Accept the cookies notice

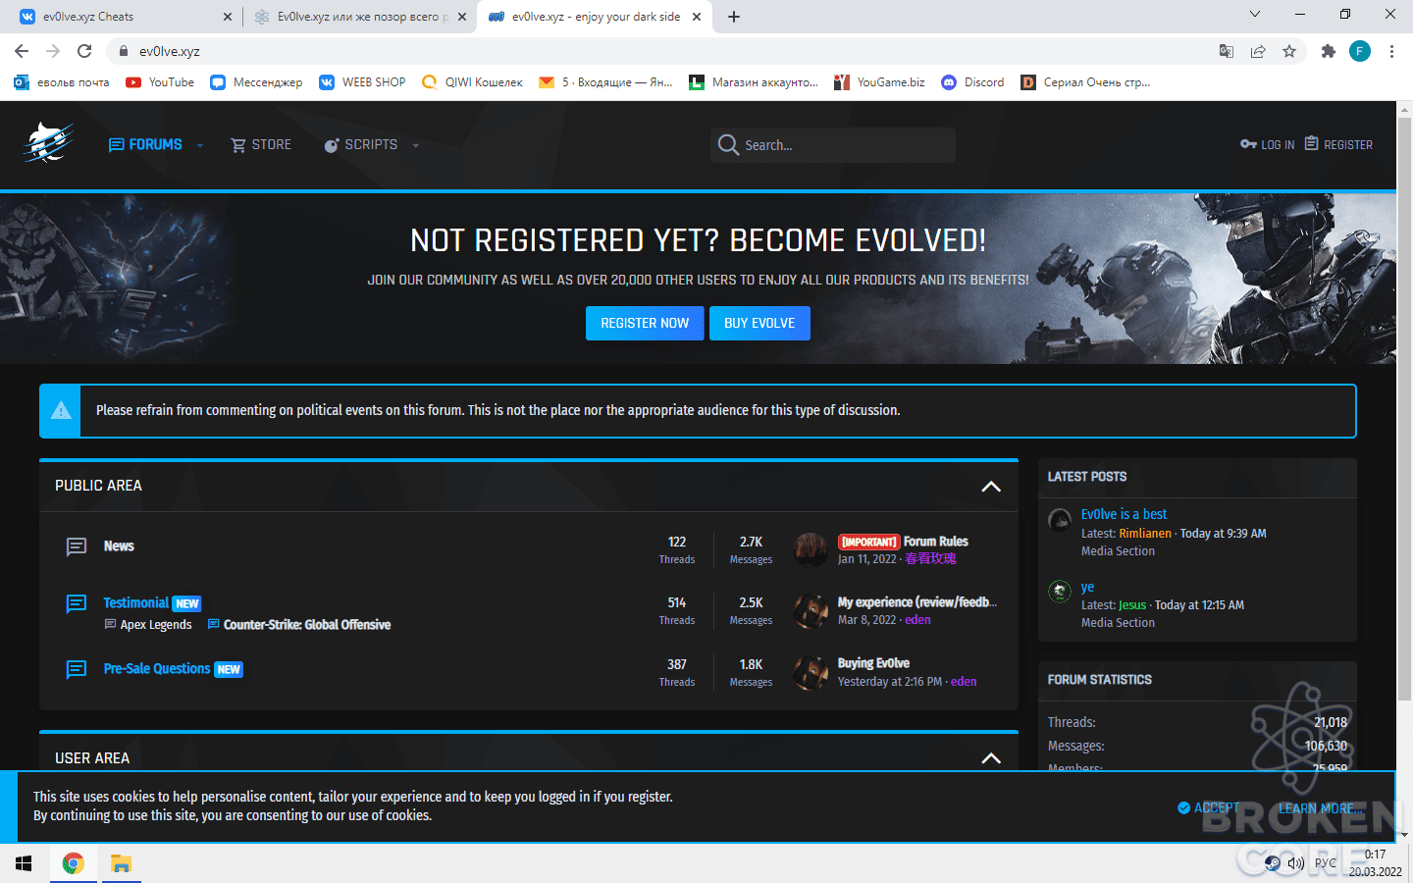[1209, 807]
